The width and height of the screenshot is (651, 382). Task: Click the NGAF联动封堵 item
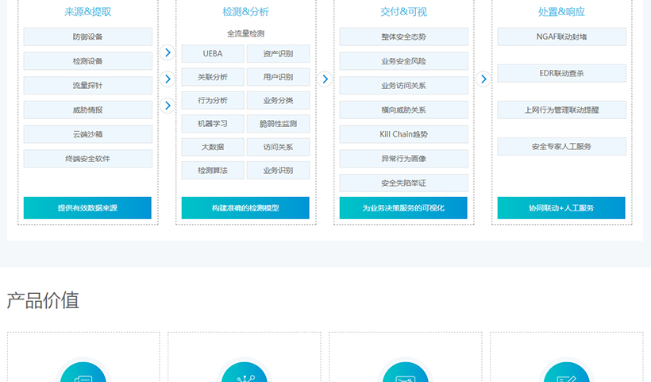pyautogui.click(x=561, y=37)
